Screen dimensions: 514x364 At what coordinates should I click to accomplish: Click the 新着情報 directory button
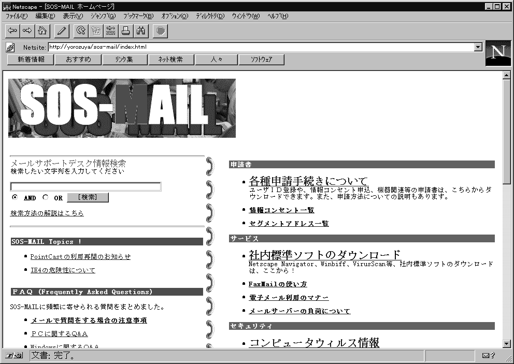tap(31, 60)
